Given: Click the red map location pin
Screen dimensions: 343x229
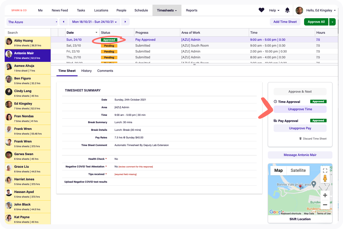Looking at the screenshot, I should click(x=301, y=186).
